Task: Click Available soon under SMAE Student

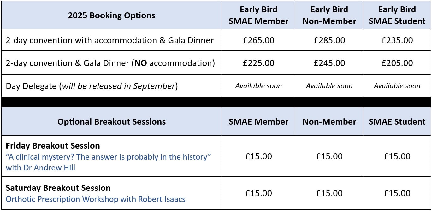Action: click(x=397, y=86)
